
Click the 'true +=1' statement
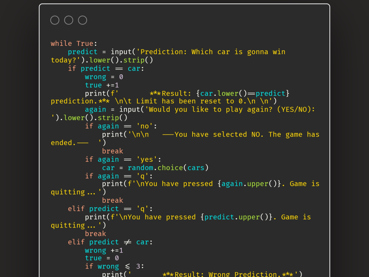click(102, 85)
